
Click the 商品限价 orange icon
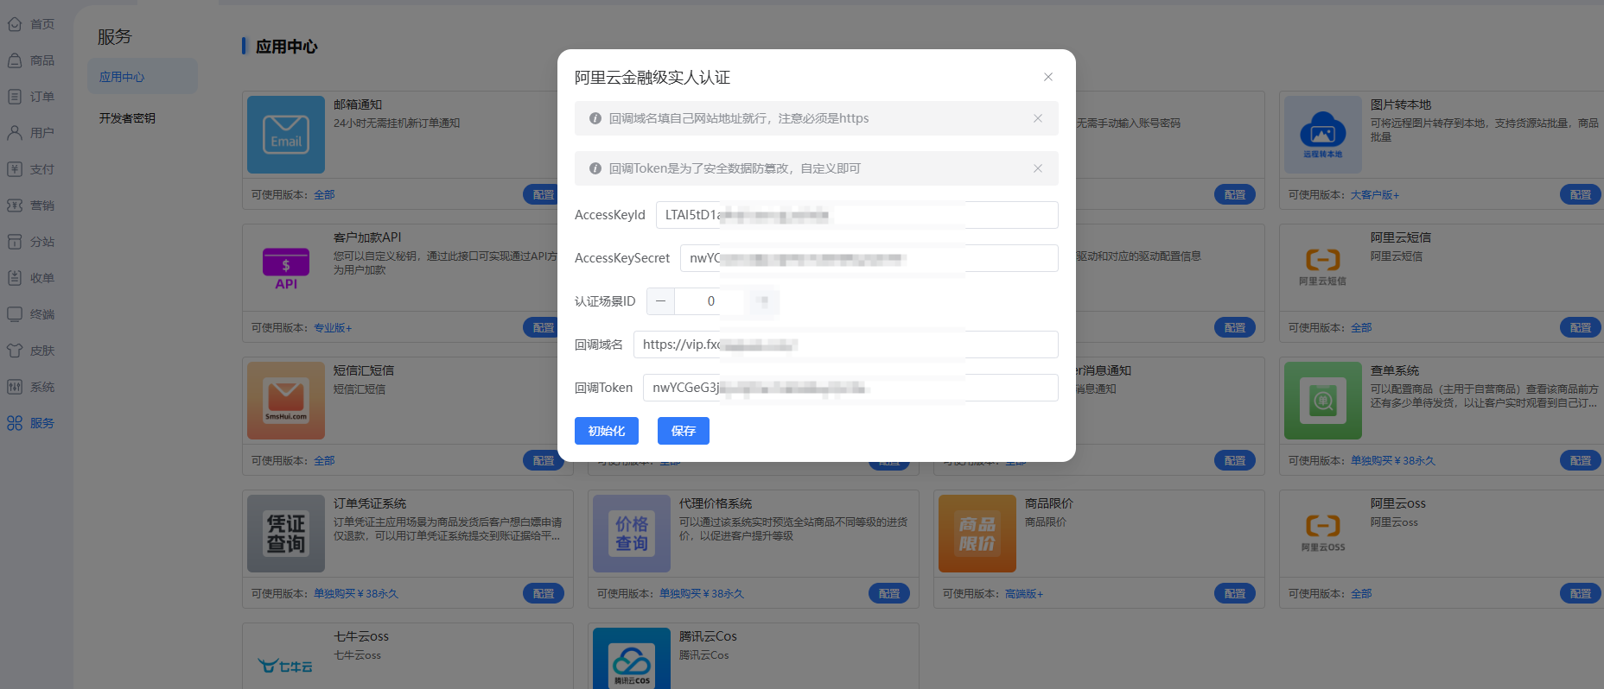tap(977, 534)
